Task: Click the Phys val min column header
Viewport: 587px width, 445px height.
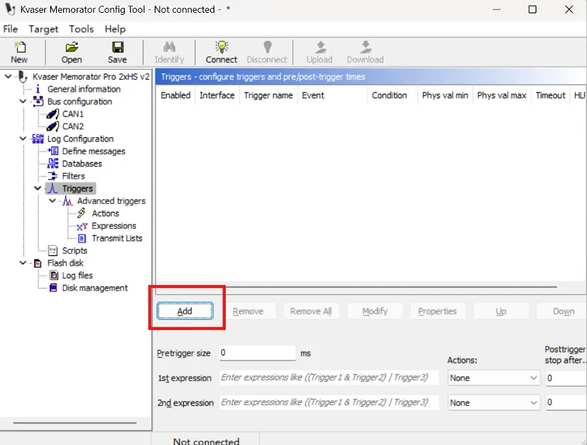Action: [445, 95]
